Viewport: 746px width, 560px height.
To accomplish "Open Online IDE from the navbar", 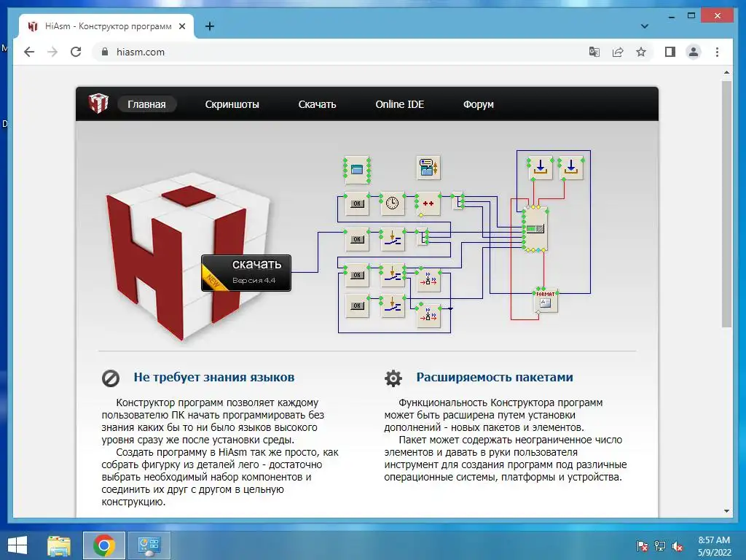I will tap(400, 104).
